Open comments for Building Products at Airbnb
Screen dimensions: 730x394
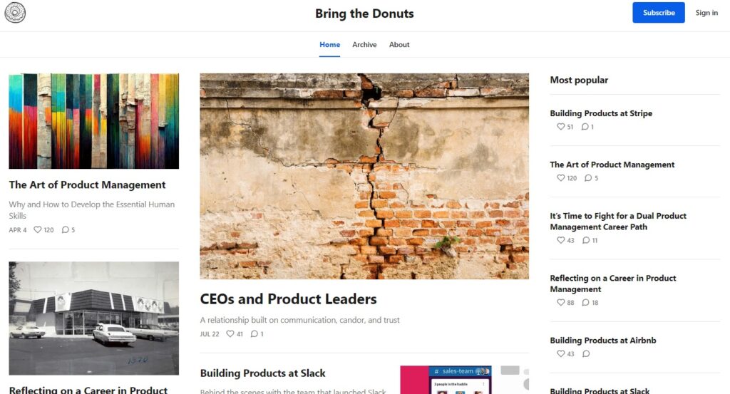(586, 354)
